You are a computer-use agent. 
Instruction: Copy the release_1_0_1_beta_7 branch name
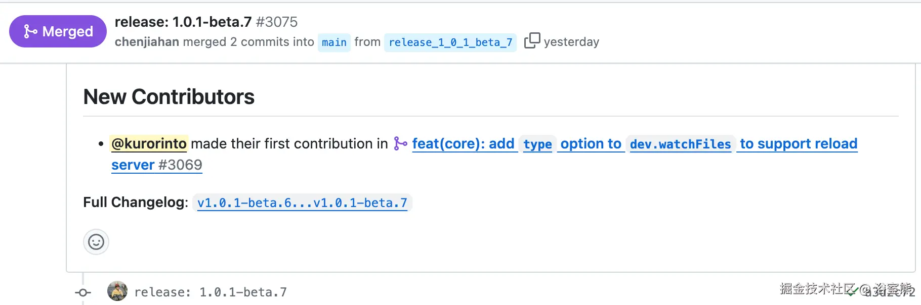pos(532,40)
